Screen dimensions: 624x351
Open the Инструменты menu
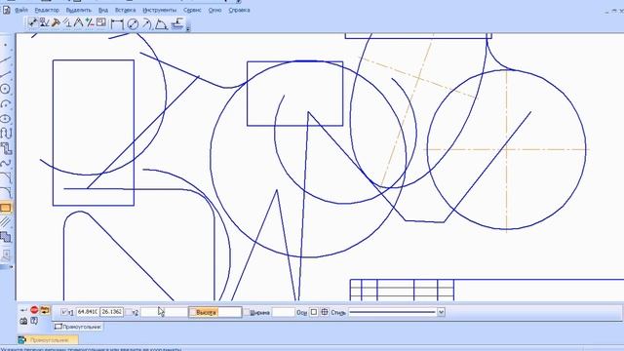coord(159,10)
